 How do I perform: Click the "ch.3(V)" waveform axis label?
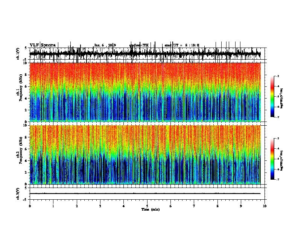click(18, 194)
